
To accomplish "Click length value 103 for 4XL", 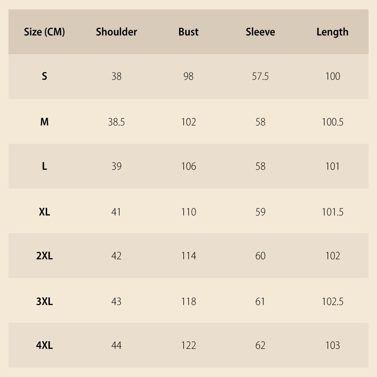I will 332,345.
